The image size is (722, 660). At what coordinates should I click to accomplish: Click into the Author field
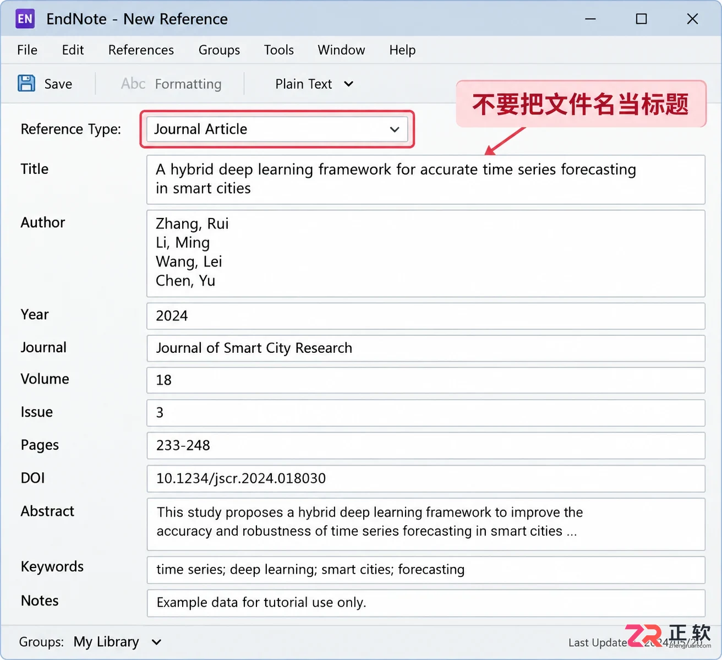[x=426, y=253]
